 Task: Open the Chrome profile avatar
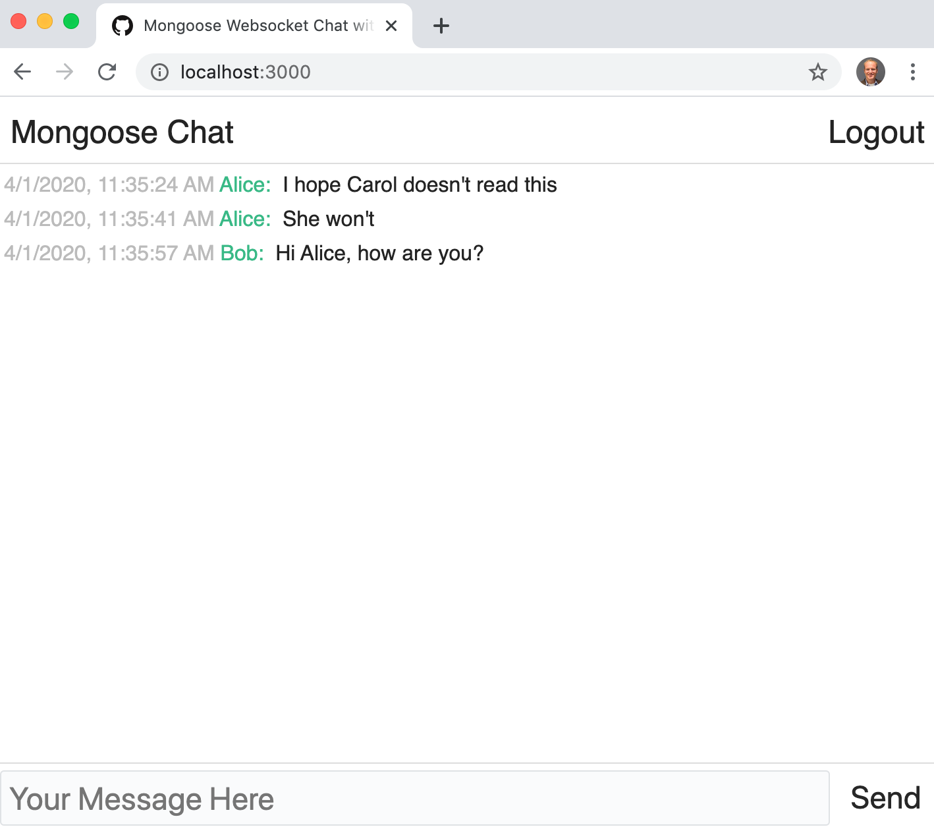click(870, 72)
